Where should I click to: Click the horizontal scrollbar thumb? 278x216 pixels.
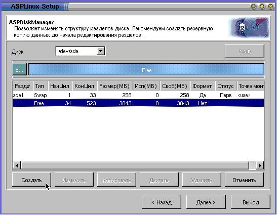135,166
